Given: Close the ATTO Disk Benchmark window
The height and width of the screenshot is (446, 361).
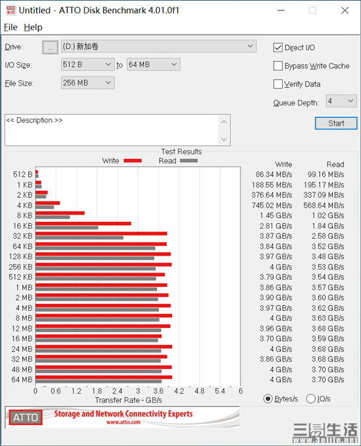Looking at the screenshot, I should click(x=345, y=10).
